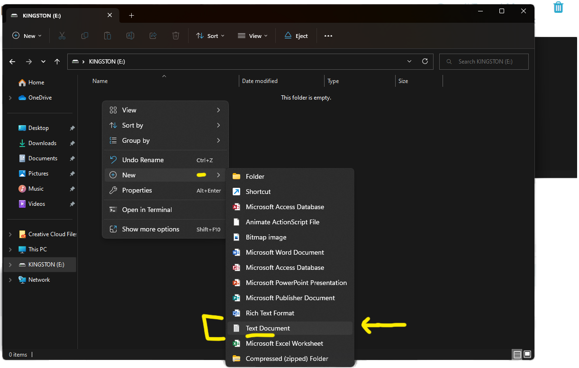Open the Sort by submenu in context menu
The height and width of the screenshot is (368, 579).
[x=165, y=125]
